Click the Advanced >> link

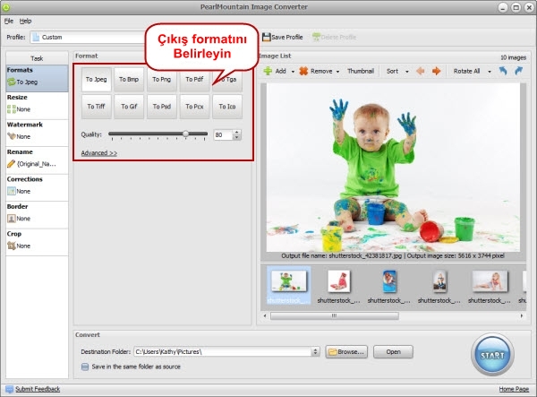click(x=98, y=153)
